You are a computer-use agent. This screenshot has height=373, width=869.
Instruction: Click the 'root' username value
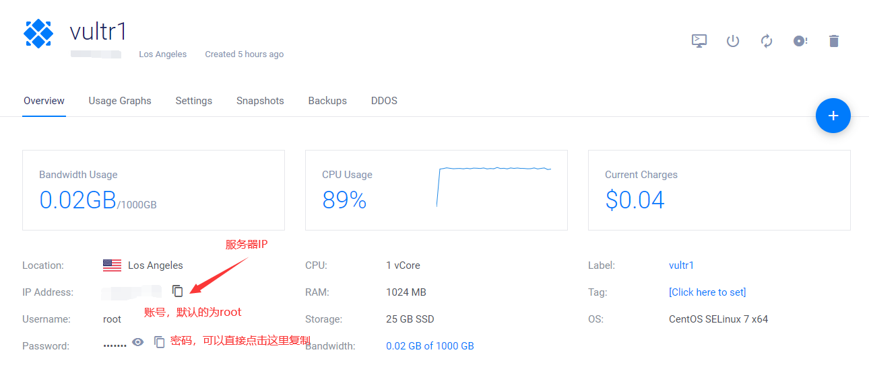point(112,319)
